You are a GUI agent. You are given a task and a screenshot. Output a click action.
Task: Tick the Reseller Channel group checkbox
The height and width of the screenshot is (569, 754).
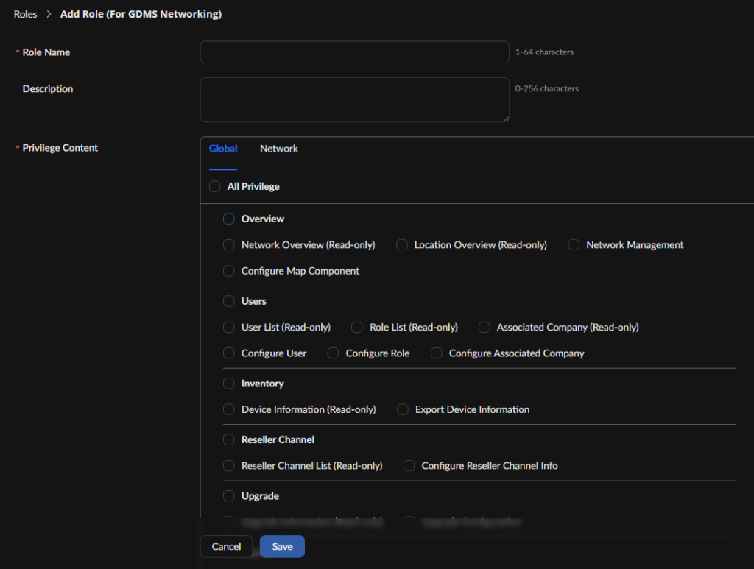(x=229, y=439)
